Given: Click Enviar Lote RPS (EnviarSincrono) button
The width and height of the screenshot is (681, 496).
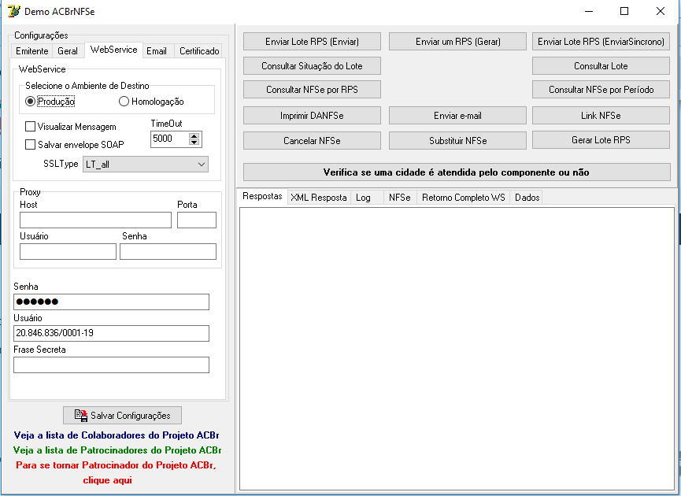Looking at the screenshot, I should point(601,41).
